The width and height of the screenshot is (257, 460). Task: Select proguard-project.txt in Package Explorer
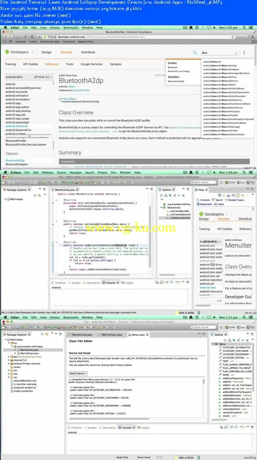coord(23,388)
